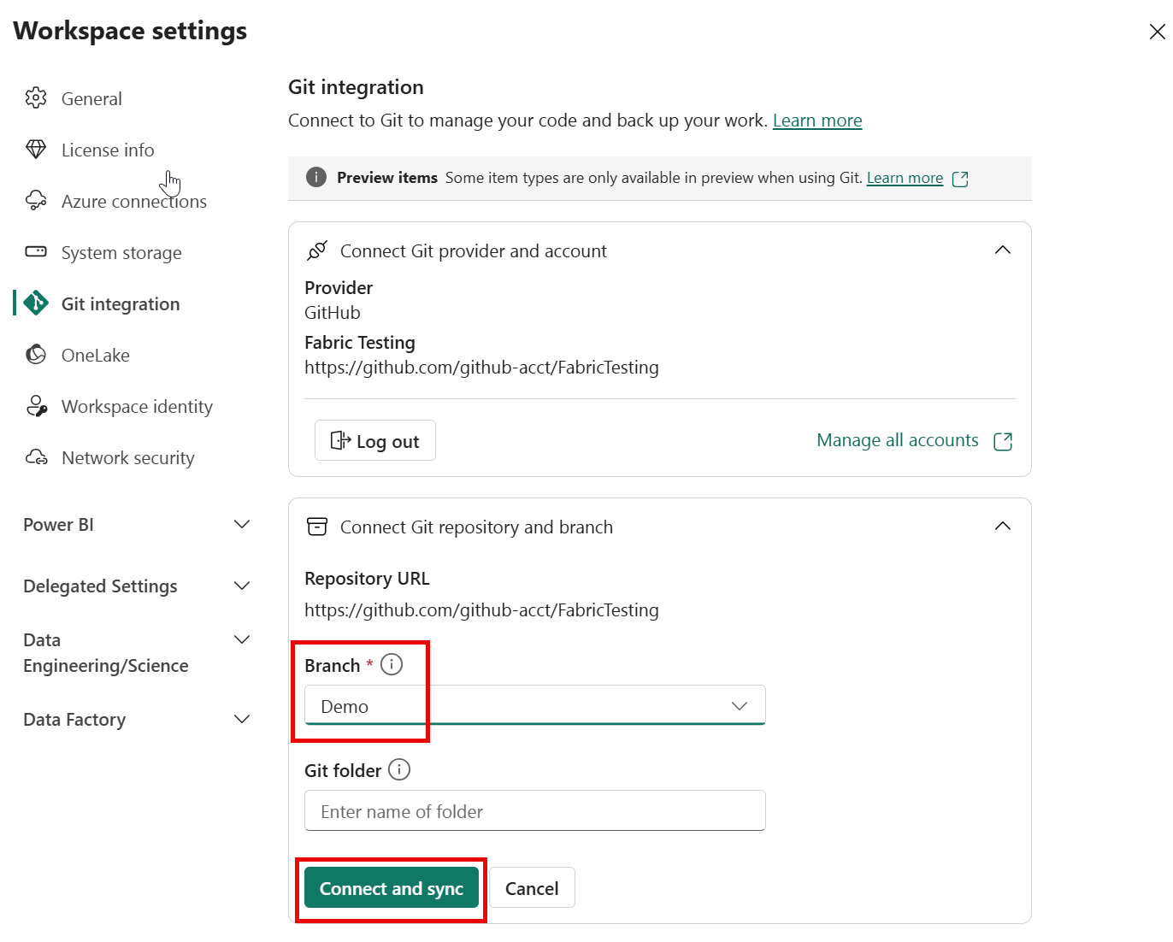Open the external link icon beside Manage all accounts
1173x942 pixels.
point(1004,440)
